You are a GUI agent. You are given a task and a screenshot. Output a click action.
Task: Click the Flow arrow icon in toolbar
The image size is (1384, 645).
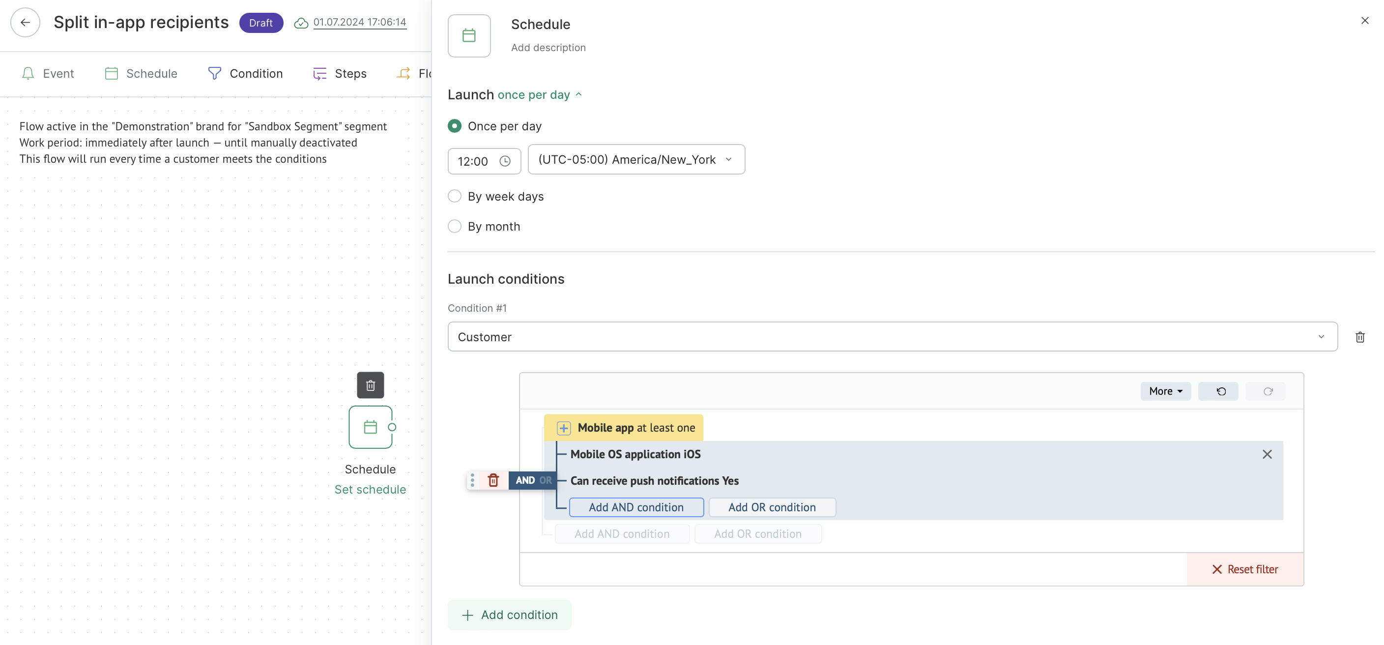coord(404,74)
